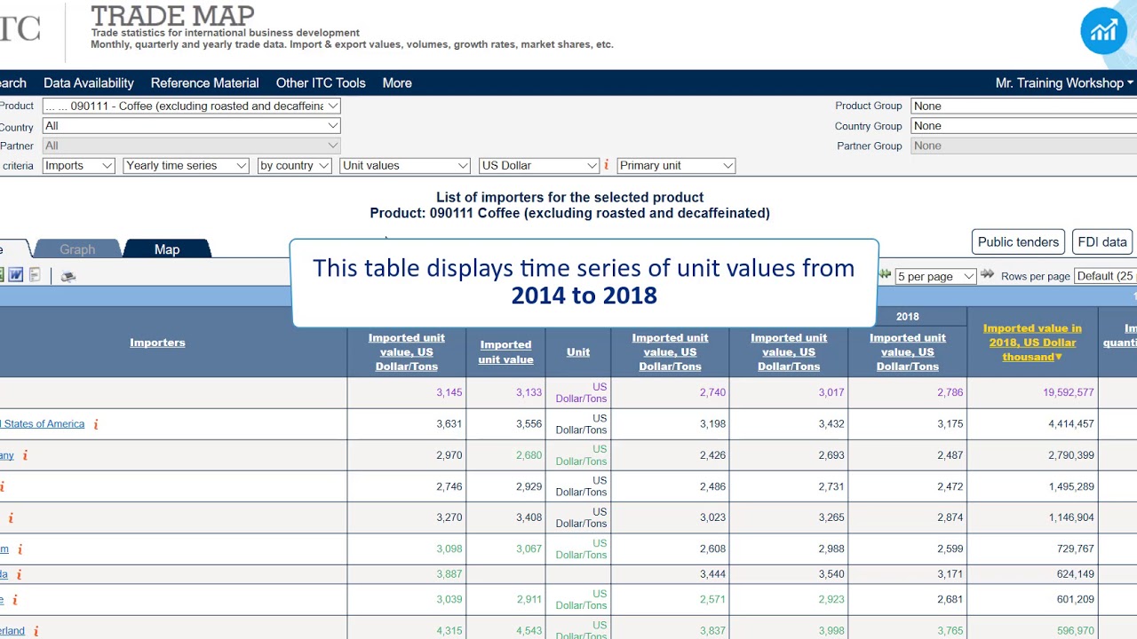Open the Primary unit dropdown
This screenshot has width=1137, height=639.
click(677, 166)
